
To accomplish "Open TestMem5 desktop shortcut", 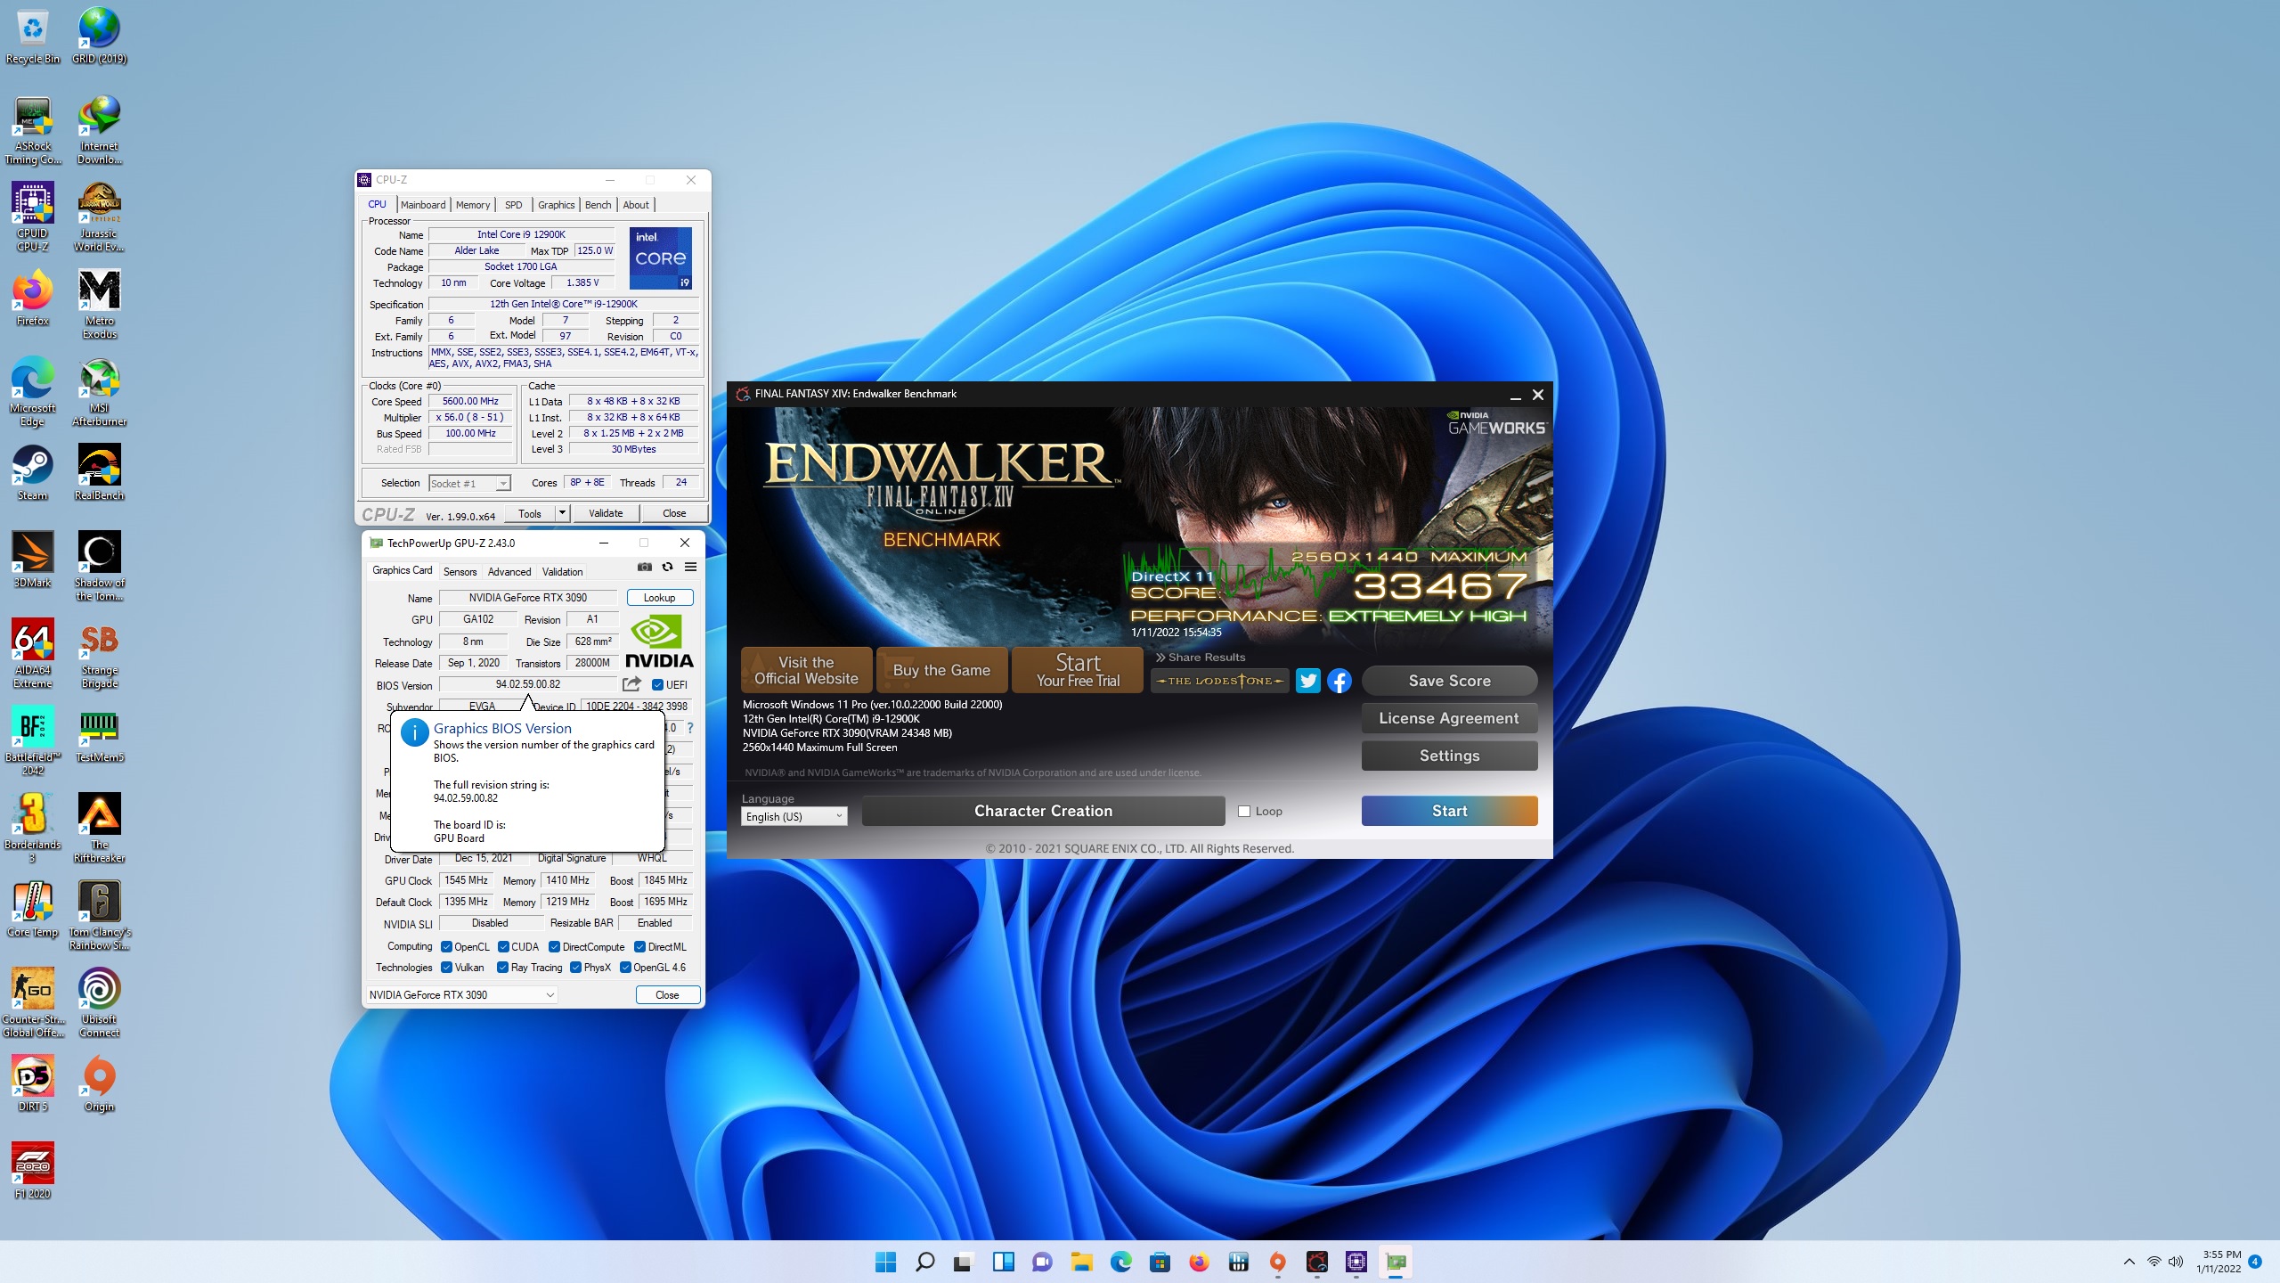I will (x=99, y=734).
